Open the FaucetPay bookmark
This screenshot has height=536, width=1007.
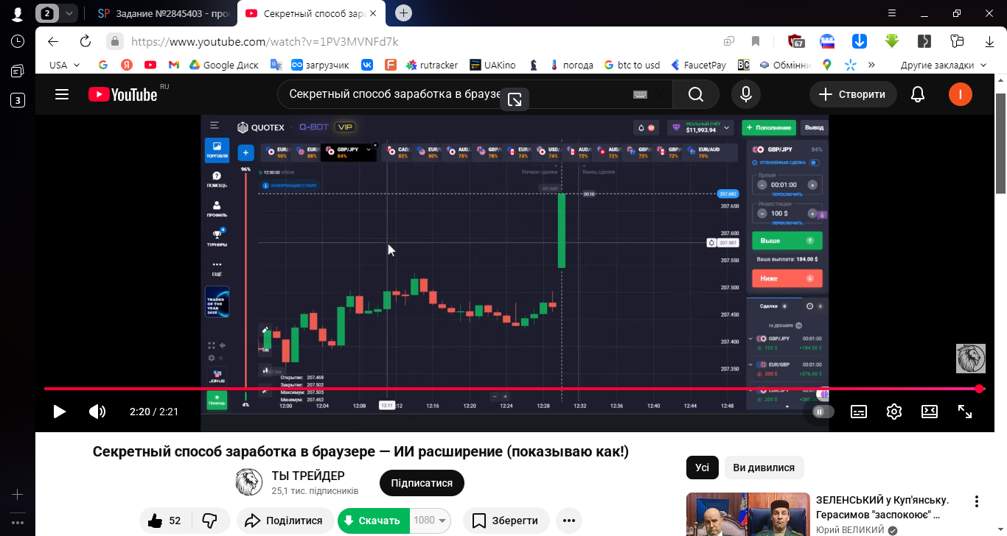pyautogui.click(x=697, y=65)
